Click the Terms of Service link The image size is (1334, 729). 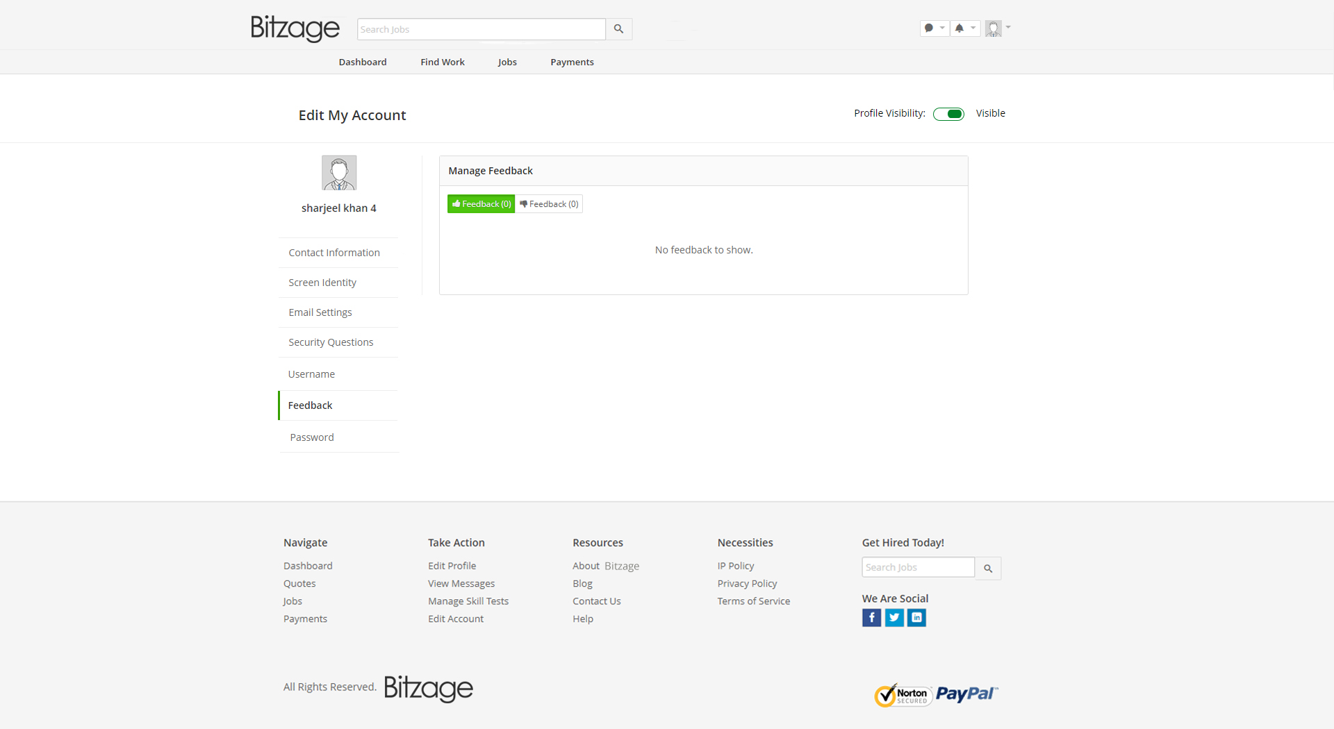(753, 601)
